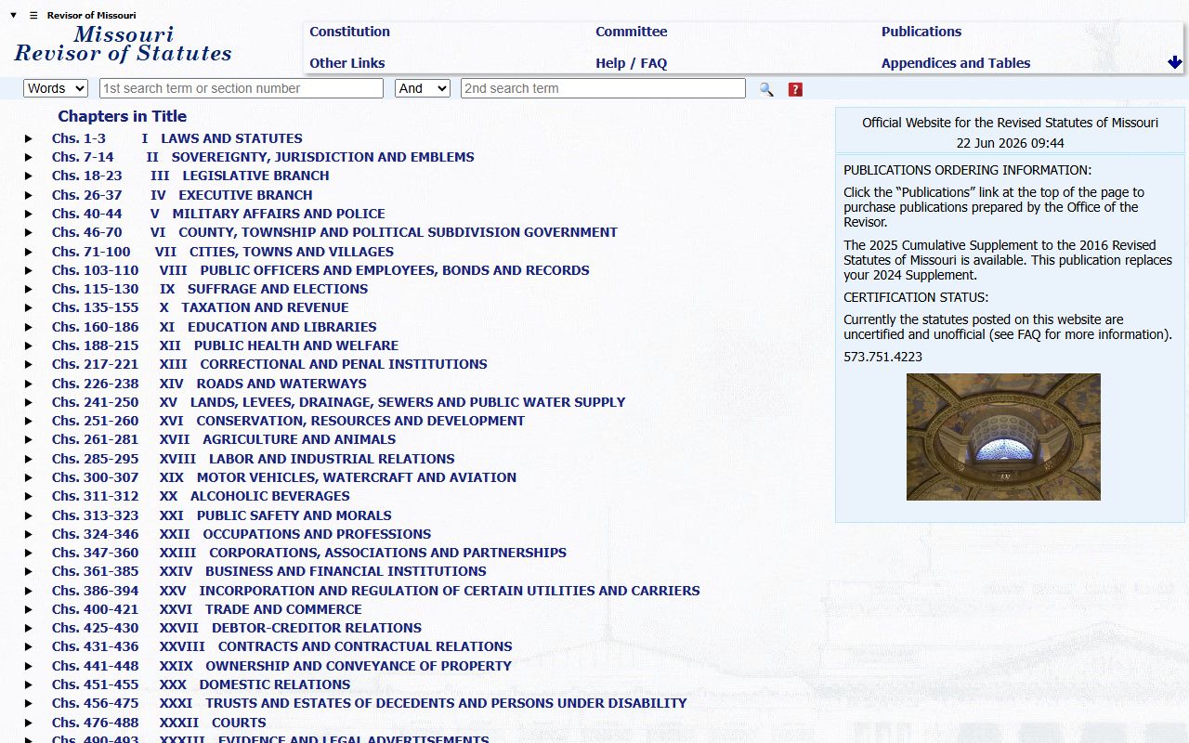Click the Missouri Revisor of Statutes logo
This screenshot has height=743, width=1189.
[x=124, y=44]
